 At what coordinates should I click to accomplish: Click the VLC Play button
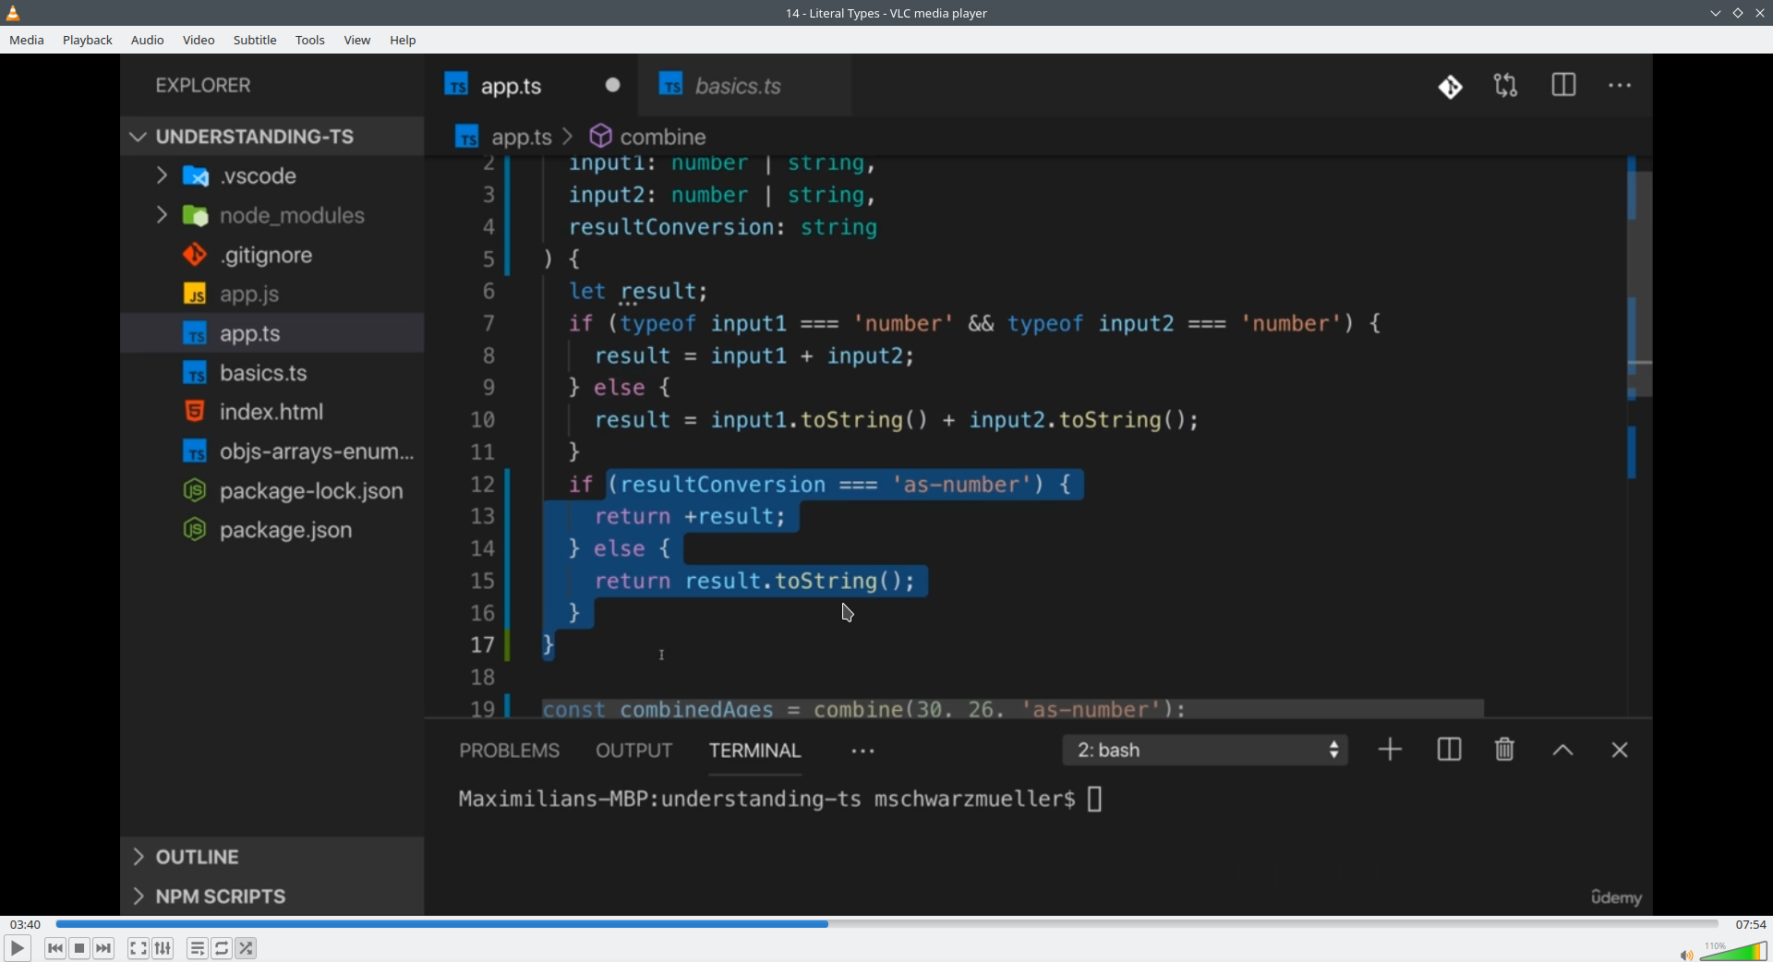17,948
